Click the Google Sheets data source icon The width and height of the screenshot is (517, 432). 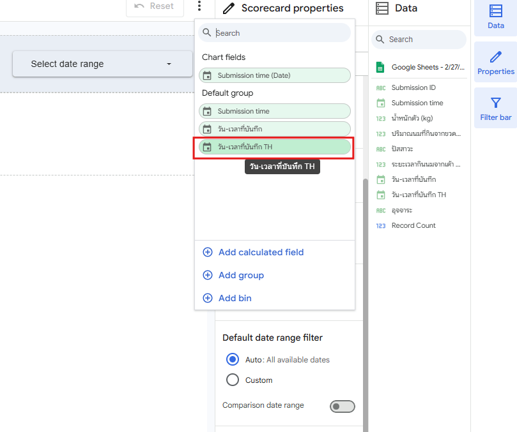[380, 67]
